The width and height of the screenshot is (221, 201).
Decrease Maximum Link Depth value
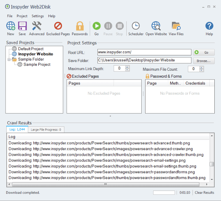[127, 70]
